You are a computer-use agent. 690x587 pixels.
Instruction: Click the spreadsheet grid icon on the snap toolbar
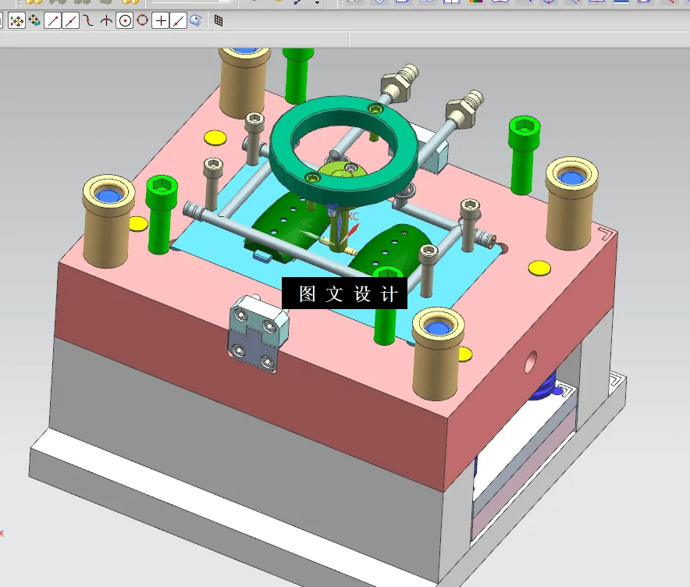217,21
